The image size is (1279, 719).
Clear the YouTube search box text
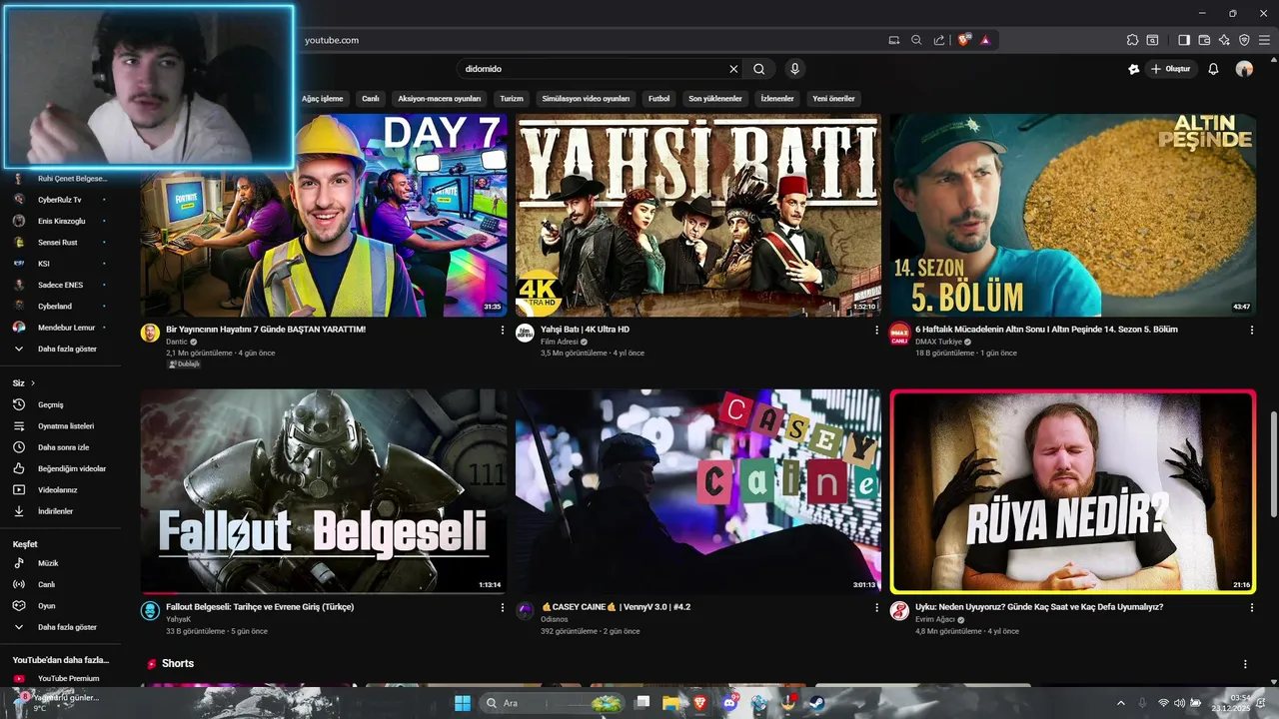(x=733, y=69)
